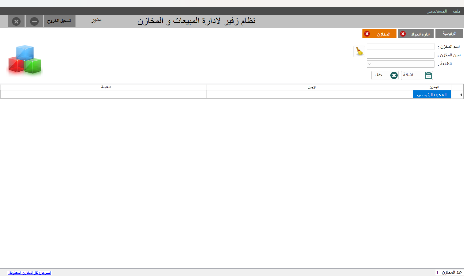Click the المخزن column header
The width and height of the screenshot is (464, 276).
[432, 87]
